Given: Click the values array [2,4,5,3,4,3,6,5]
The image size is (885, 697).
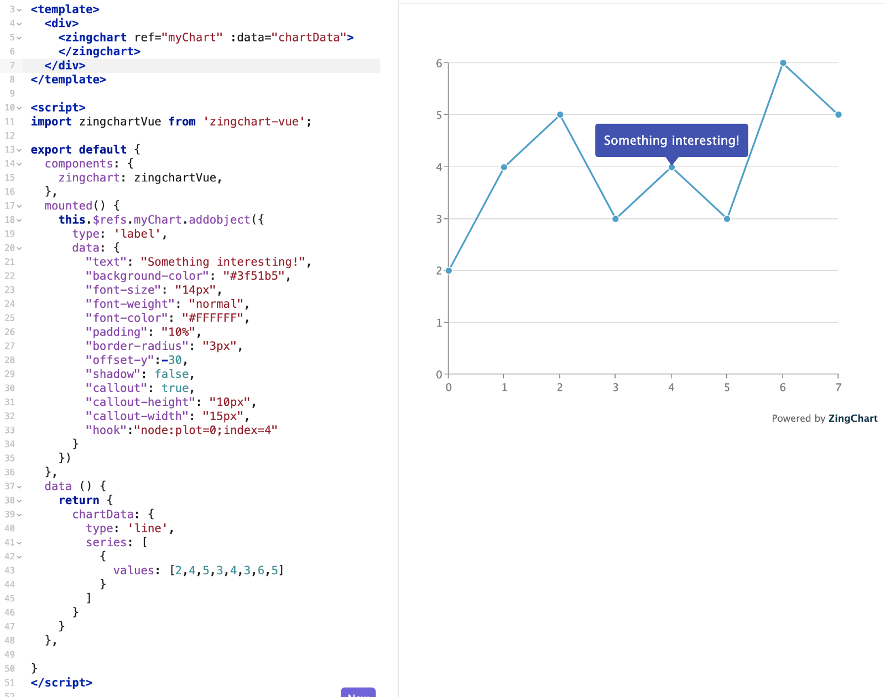Looking at the screenshot, I should point(228,570).
